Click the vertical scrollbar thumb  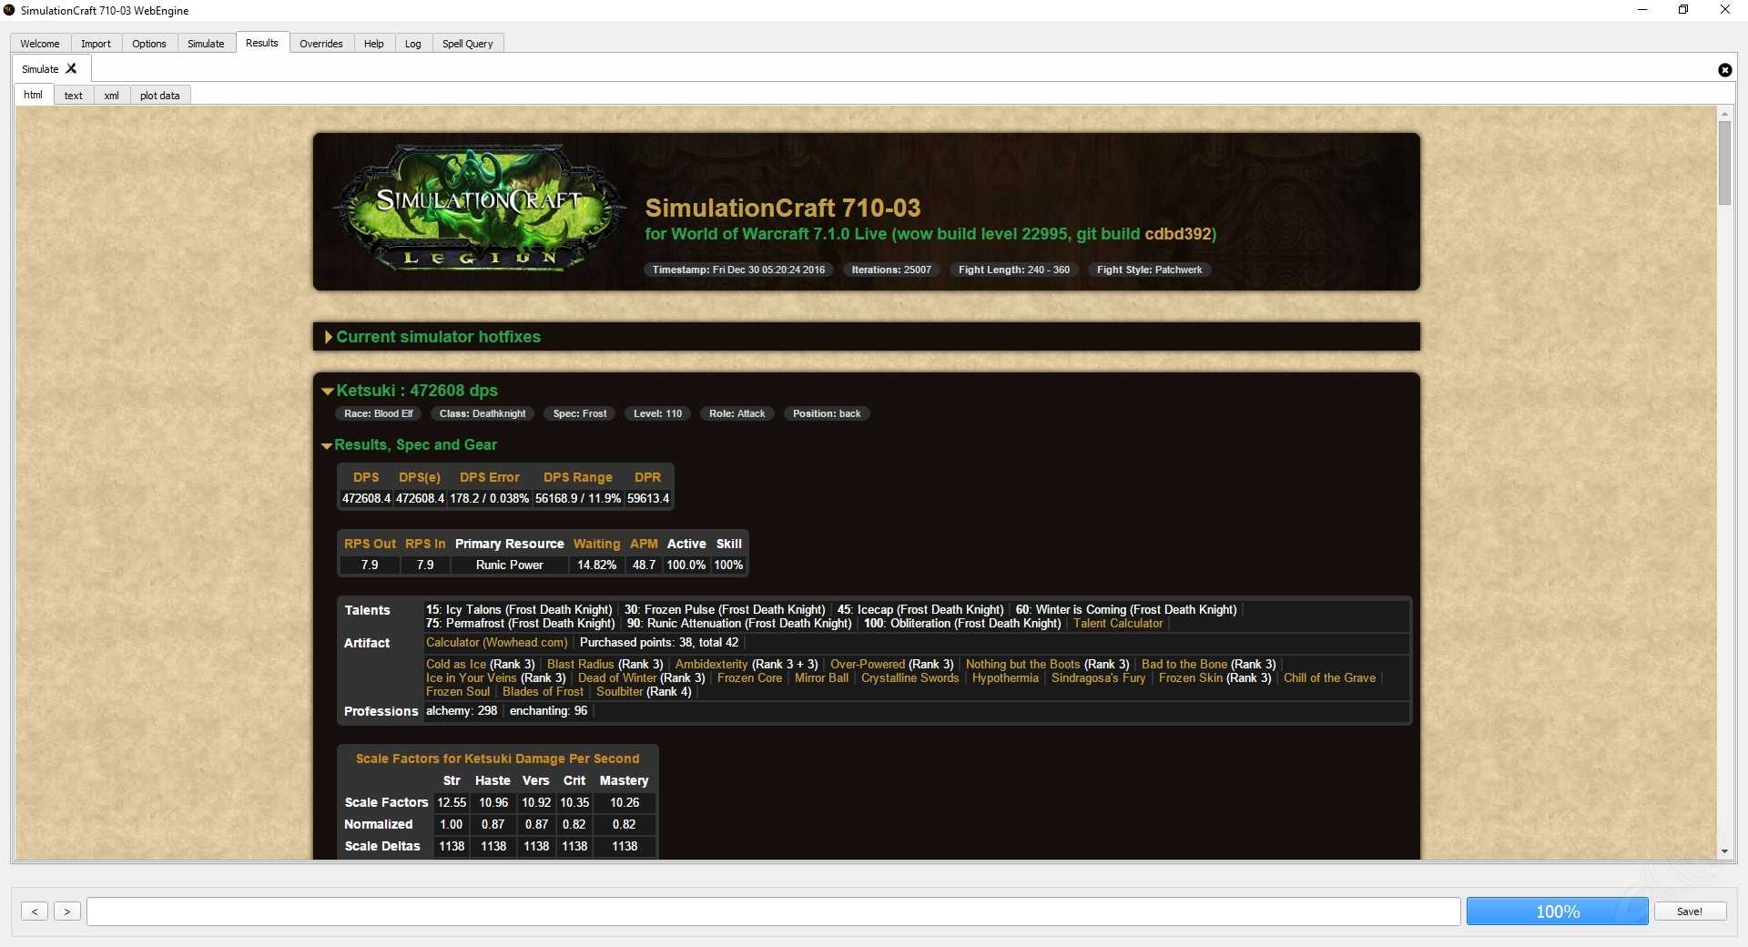tap(1724, 163)
